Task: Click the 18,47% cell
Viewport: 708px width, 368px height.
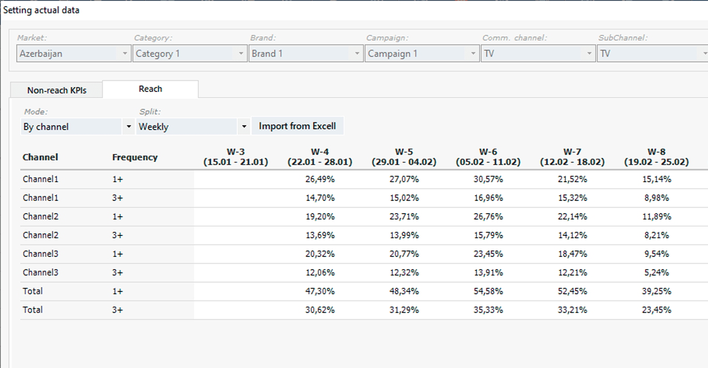Action: coord(572,254)
